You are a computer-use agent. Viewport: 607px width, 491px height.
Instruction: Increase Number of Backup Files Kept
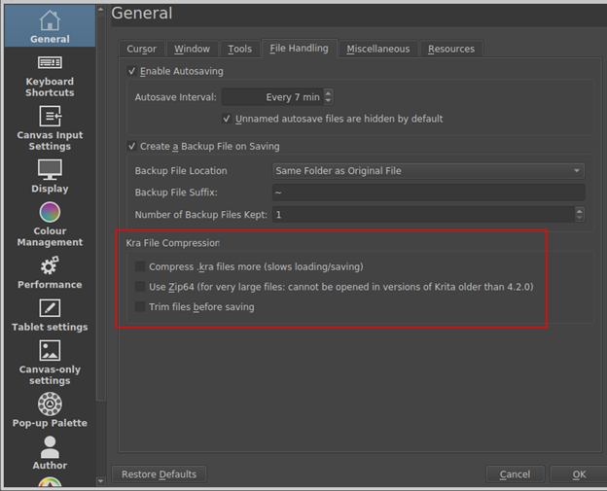(x=579, y=211)
